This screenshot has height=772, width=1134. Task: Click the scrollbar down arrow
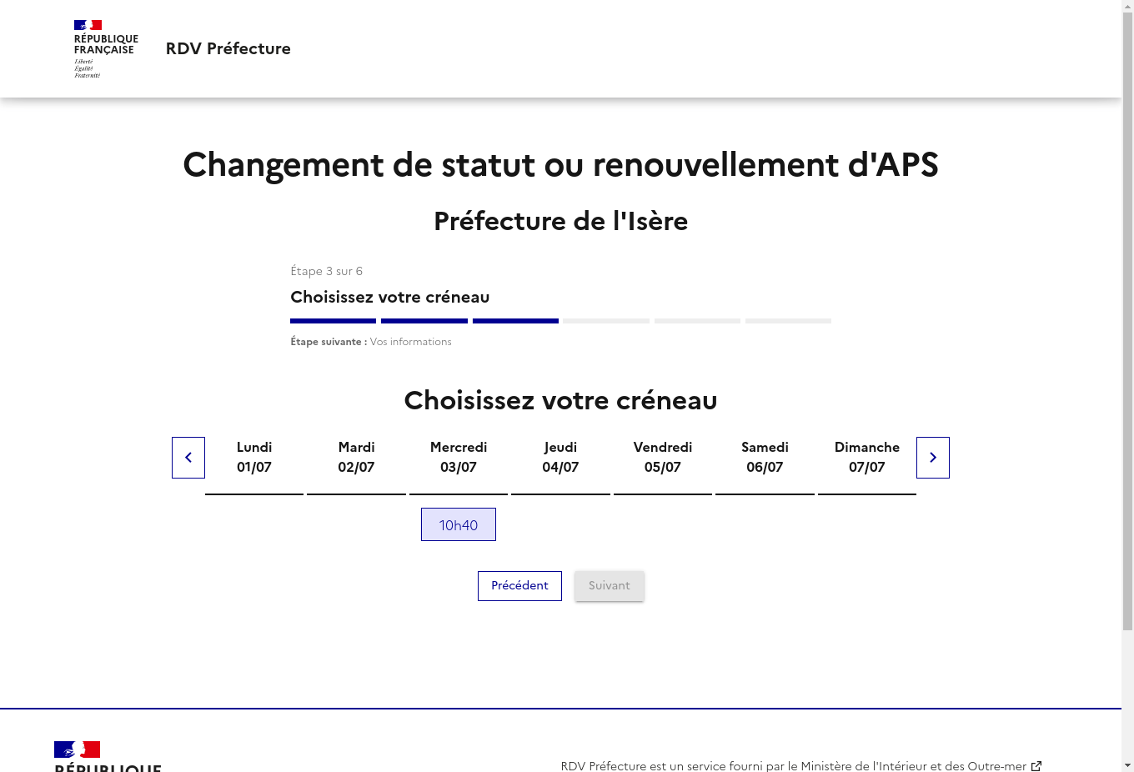(x=1127, y=765)
